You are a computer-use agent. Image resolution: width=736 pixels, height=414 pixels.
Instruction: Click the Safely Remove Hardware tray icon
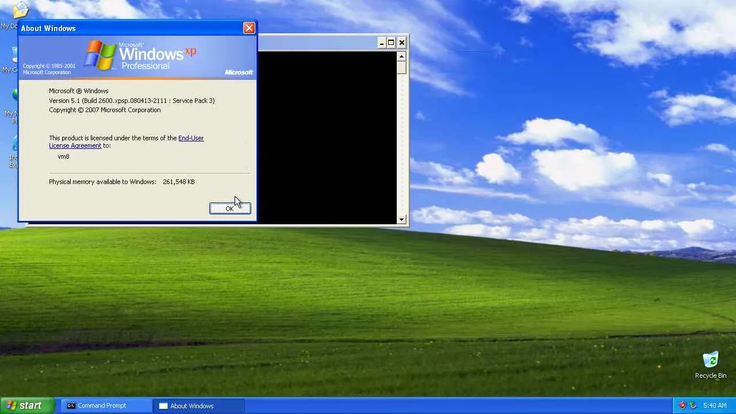693,405
